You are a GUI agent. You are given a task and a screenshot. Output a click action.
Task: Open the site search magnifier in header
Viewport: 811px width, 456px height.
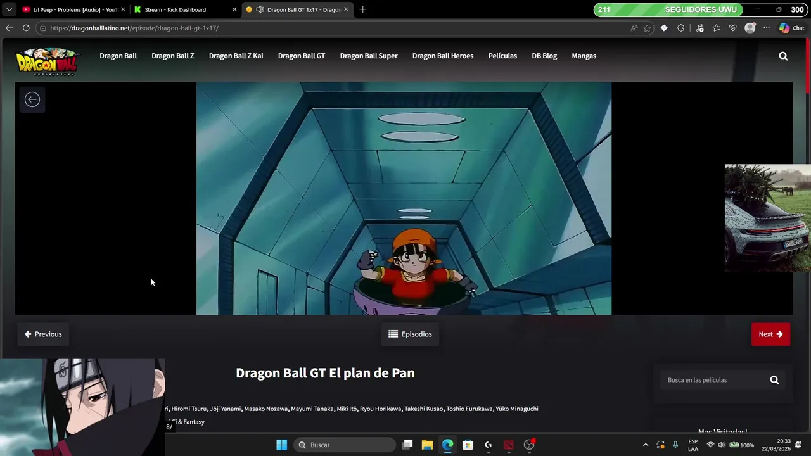(783, 56)
